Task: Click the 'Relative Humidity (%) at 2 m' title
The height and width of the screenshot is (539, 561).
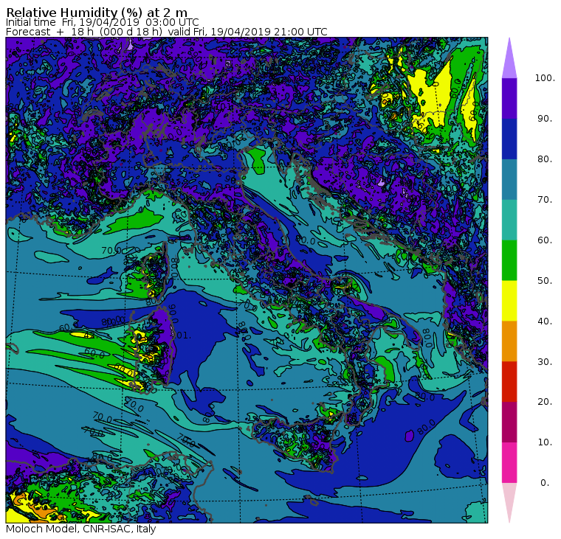Action: [x=97, y=13]
